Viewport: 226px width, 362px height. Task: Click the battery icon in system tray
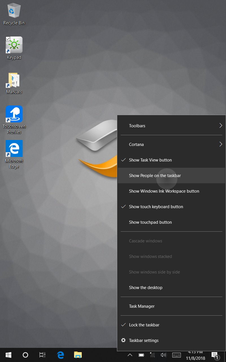click(141, 355)
